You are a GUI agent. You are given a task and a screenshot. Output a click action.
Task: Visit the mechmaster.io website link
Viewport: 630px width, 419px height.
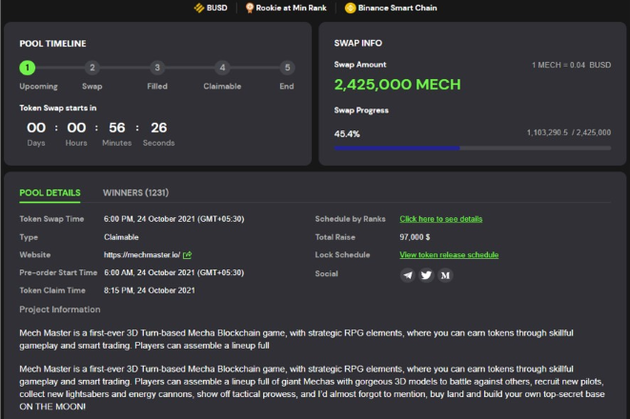pyautogui.click(x=142, y=255)
